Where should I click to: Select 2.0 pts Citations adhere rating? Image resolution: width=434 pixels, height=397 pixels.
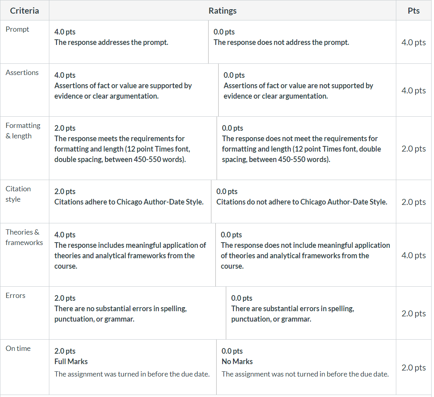(x=130, y=201)
